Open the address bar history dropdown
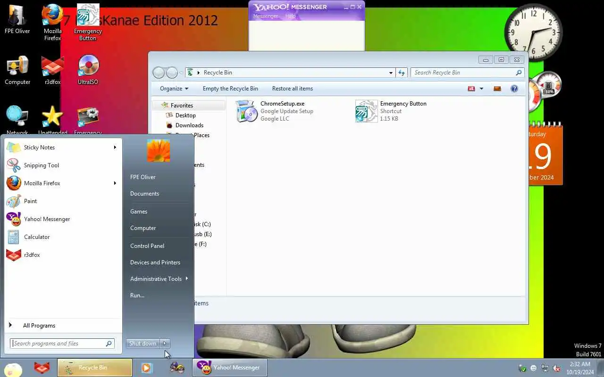604x377 pixels. pyautogui.click(x=391, y=73)
